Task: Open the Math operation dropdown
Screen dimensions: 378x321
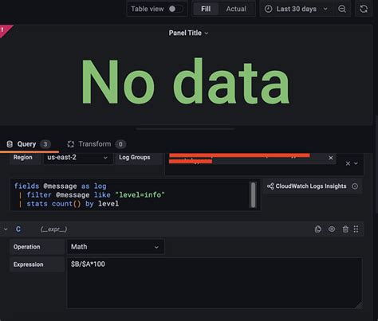Action: 115,247
